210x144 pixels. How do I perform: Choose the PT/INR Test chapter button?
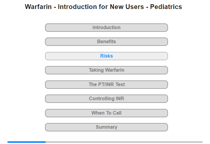tap(106, 85)
